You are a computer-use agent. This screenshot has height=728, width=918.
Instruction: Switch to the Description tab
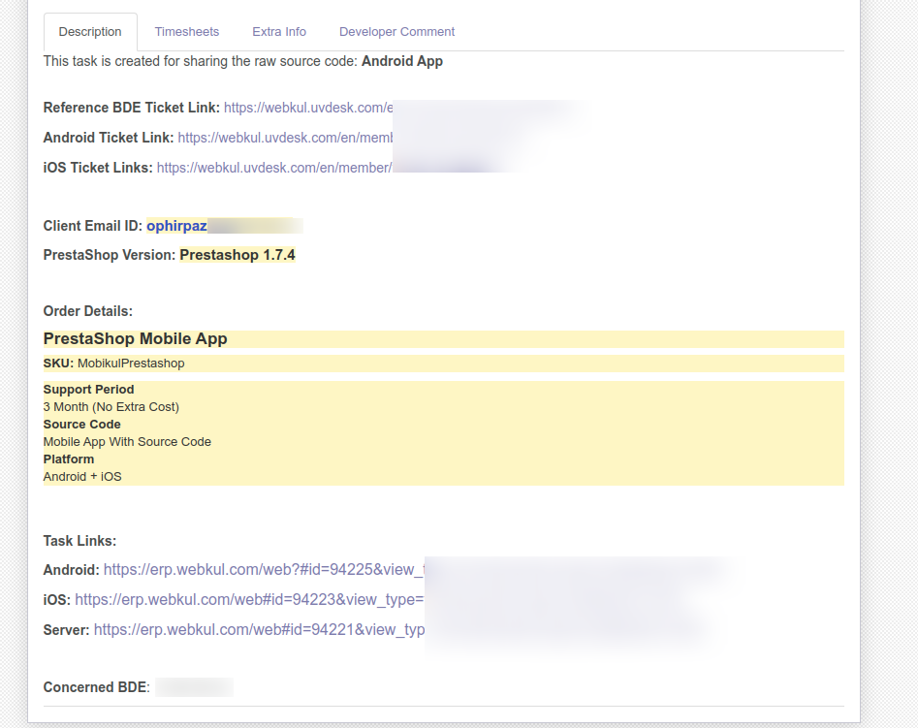(x=90, y=32)
